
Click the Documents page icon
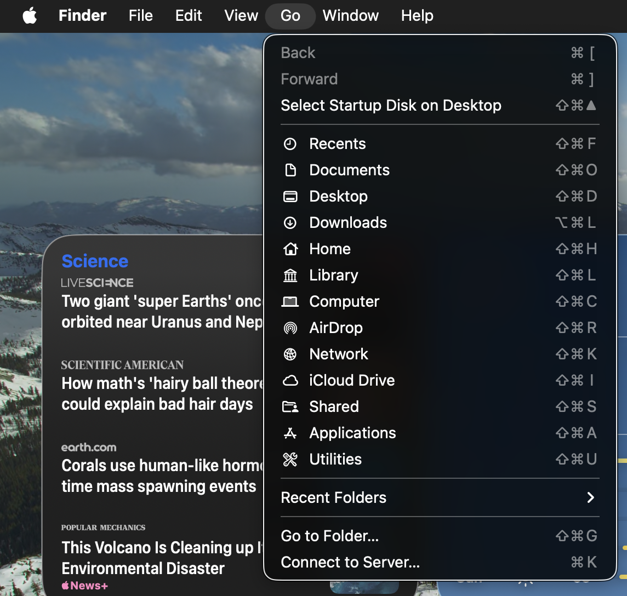coord(290,170)
